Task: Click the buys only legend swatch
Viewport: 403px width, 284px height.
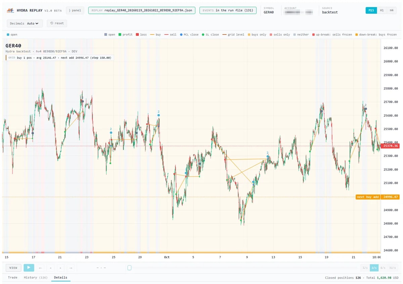Action: pos(249,35)
